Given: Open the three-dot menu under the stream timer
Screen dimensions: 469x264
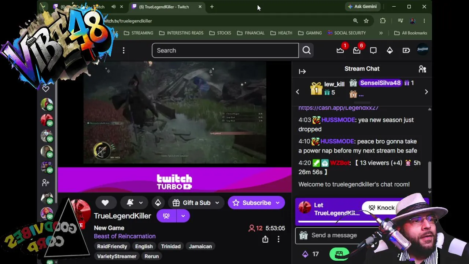Looking at the screenshot, I should point(278,239).
